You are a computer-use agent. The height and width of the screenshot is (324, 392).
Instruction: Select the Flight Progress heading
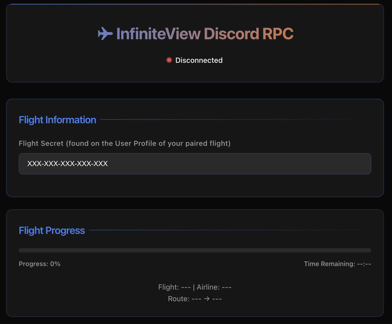coord(52,231)
